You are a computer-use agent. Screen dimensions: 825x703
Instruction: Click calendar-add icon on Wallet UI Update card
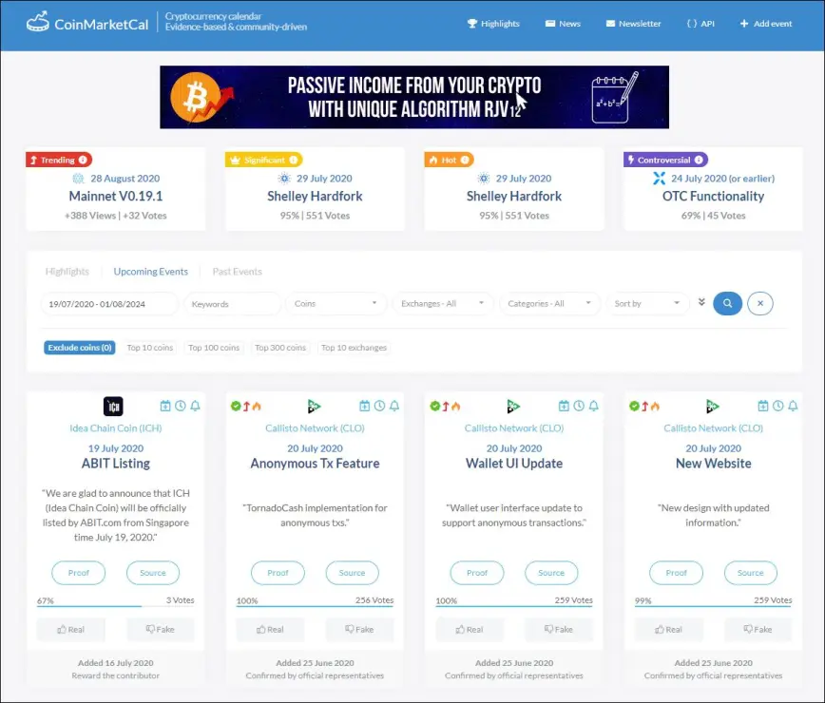click(x=564, y=406)
